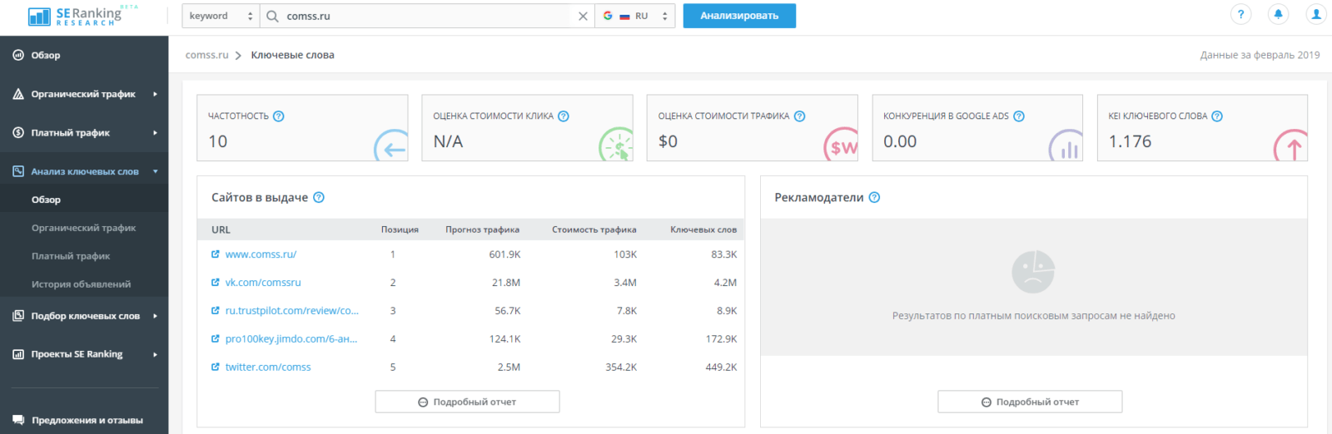The height and width of the screenshot is (434, 1332).
Task: Click the Платный трафик dollar sidebar icon
Action: [x=18, y=132]
